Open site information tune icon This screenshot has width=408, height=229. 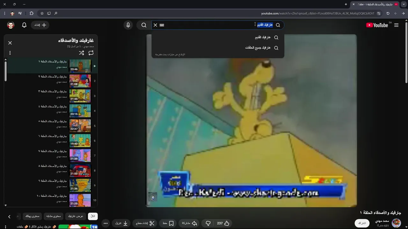tap(379, 13)
